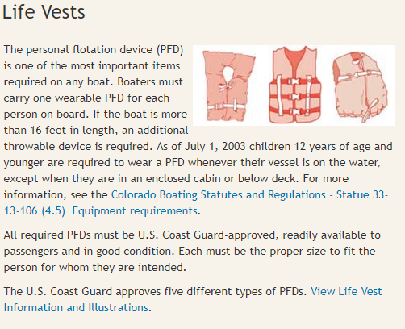Screen dimensions: 405x329
Task: Click the left keyhole-style life vest illustration
Action: coord(228,85)
